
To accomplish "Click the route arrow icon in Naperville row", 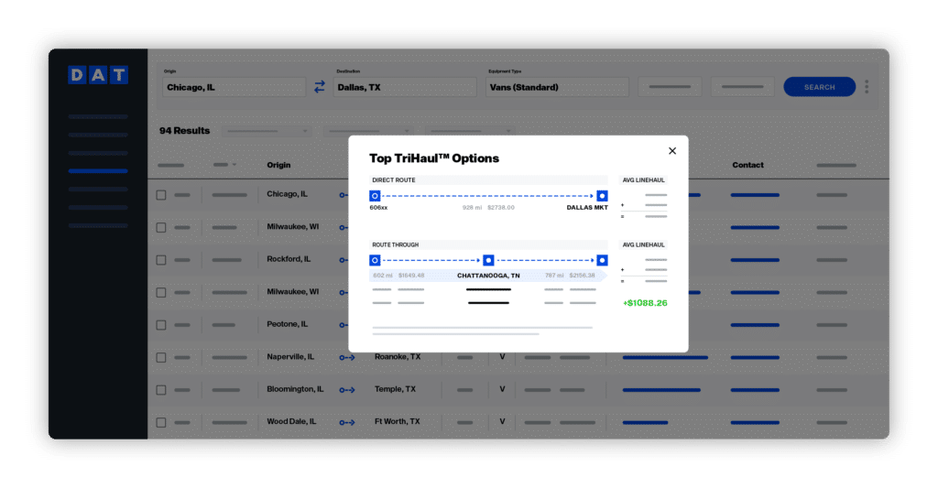I will click(347, 358).
